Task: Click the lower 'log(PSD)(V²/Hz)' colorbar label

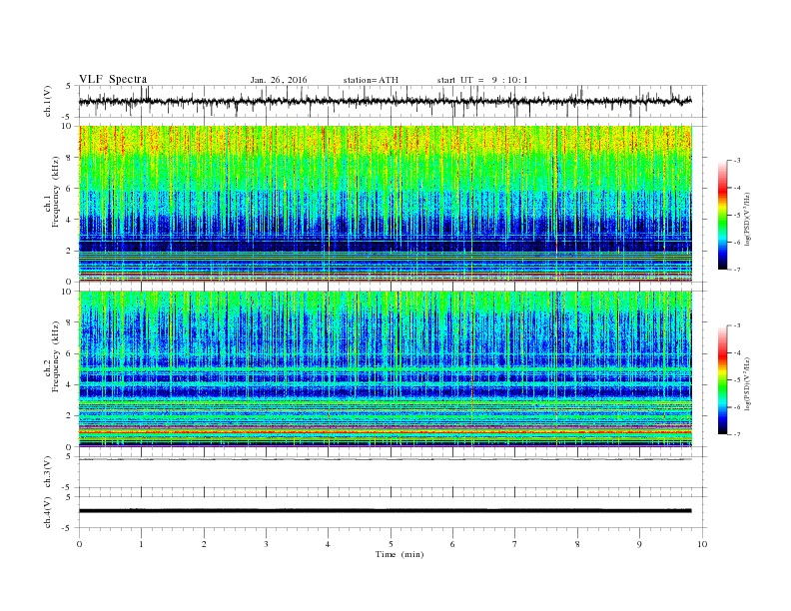Action: [747, 384]
